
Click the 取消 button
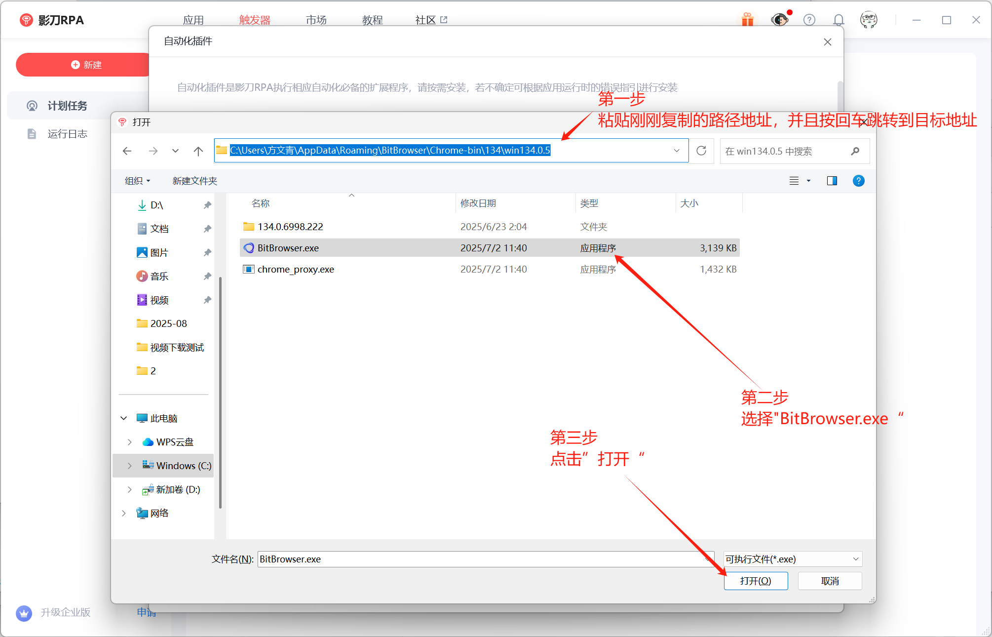[830, 581]
